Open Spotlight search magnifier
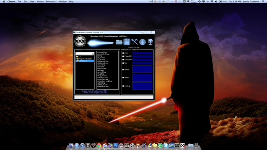 click(263, 1)
